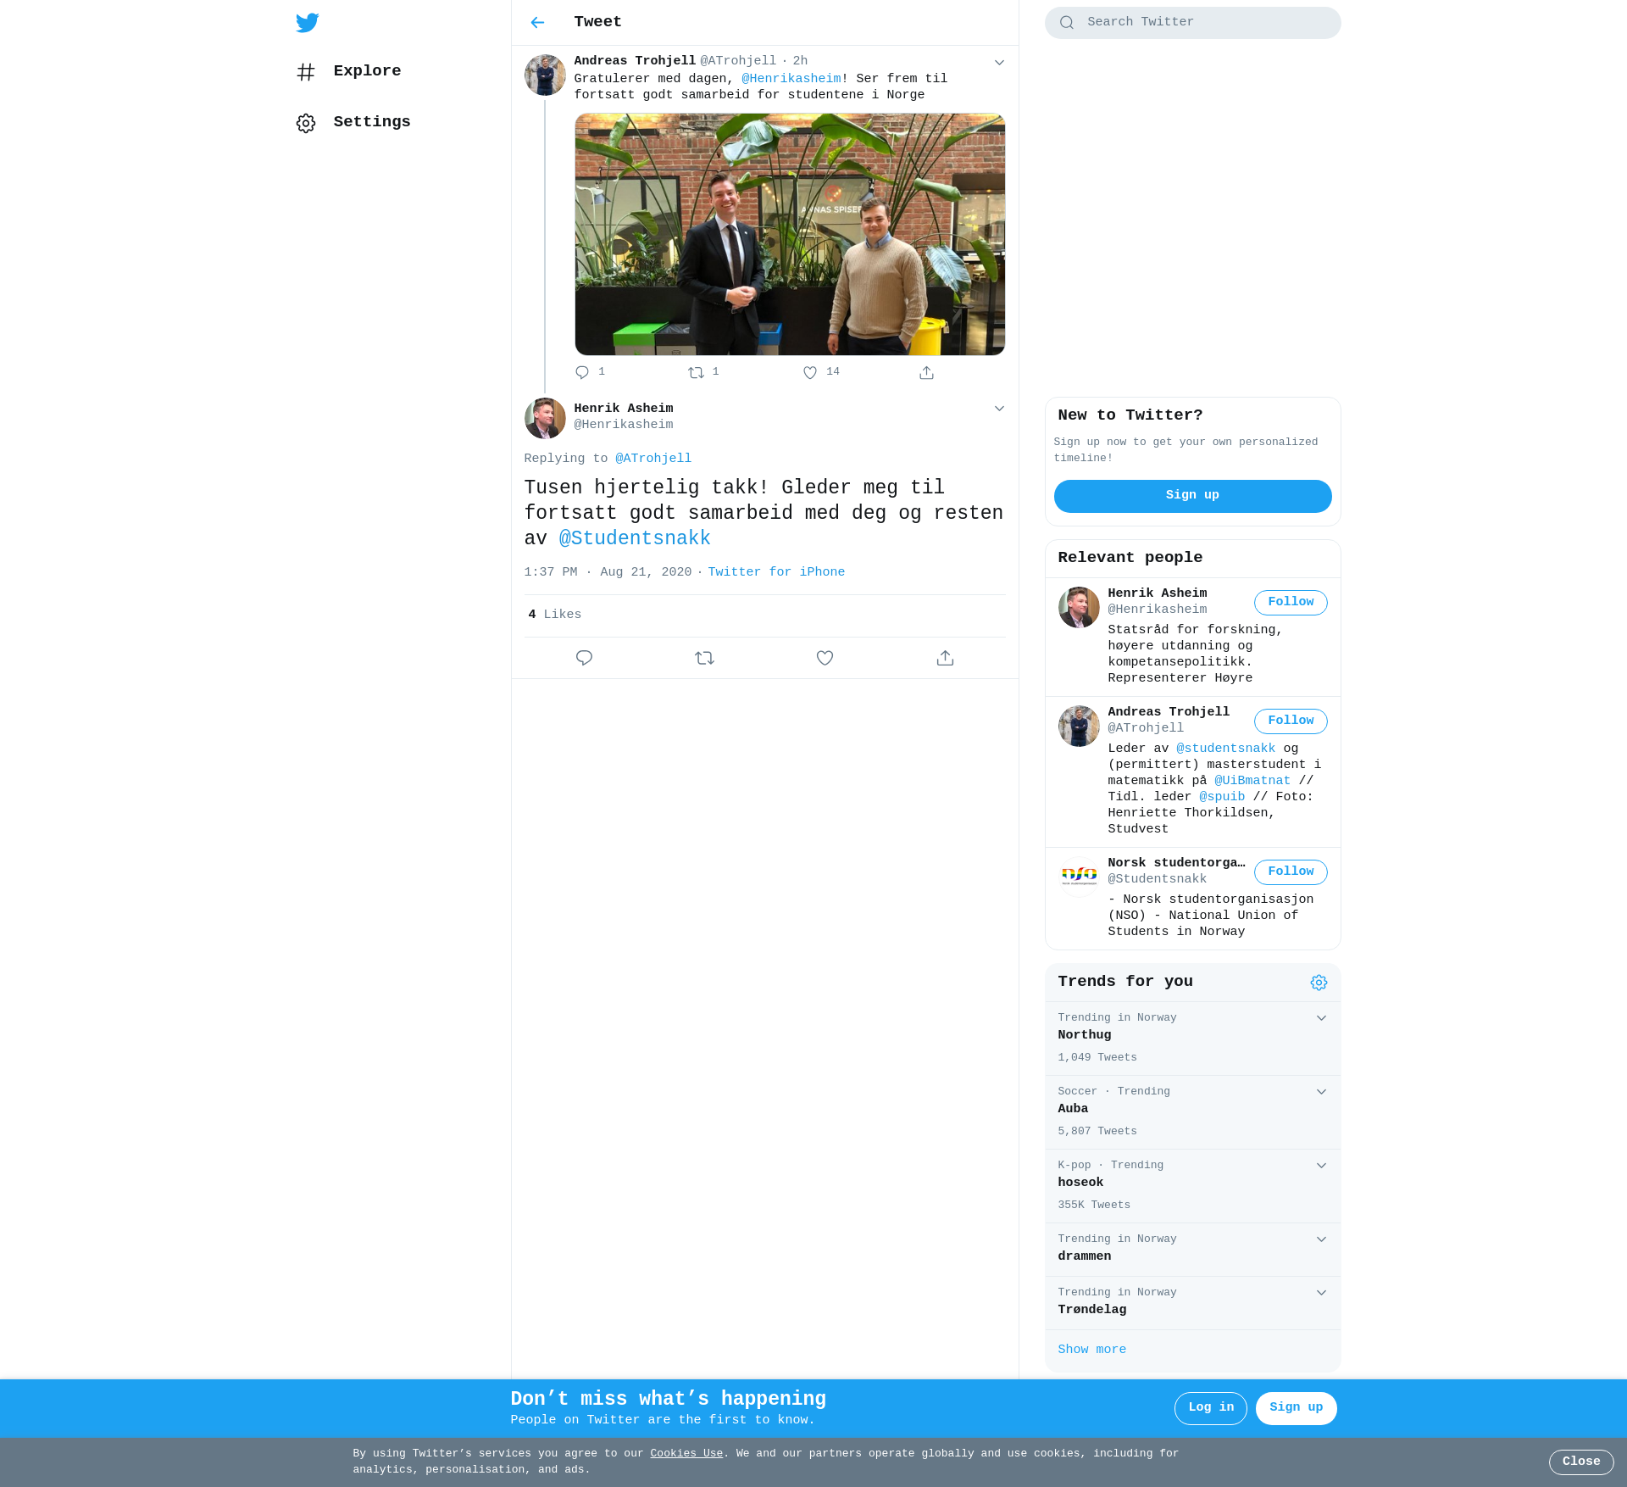
Task: Share Andreas Trohjell's original tweet
Action: (x=926, y=373)
